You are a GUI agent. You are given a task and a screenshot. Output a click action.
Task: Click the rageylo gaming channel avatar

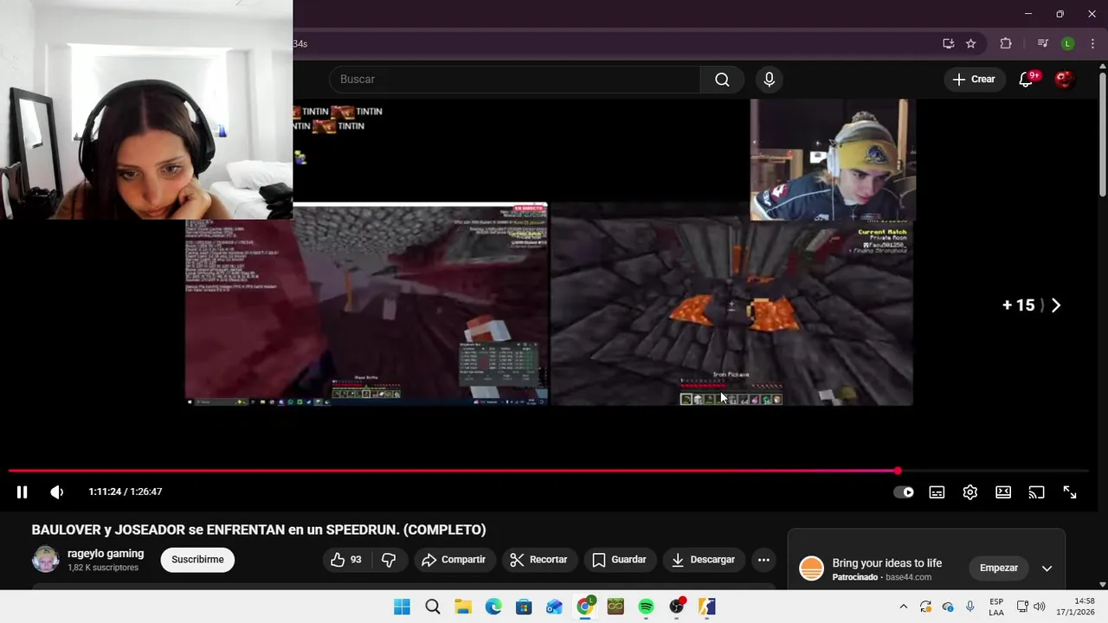[x=46, y=560]
